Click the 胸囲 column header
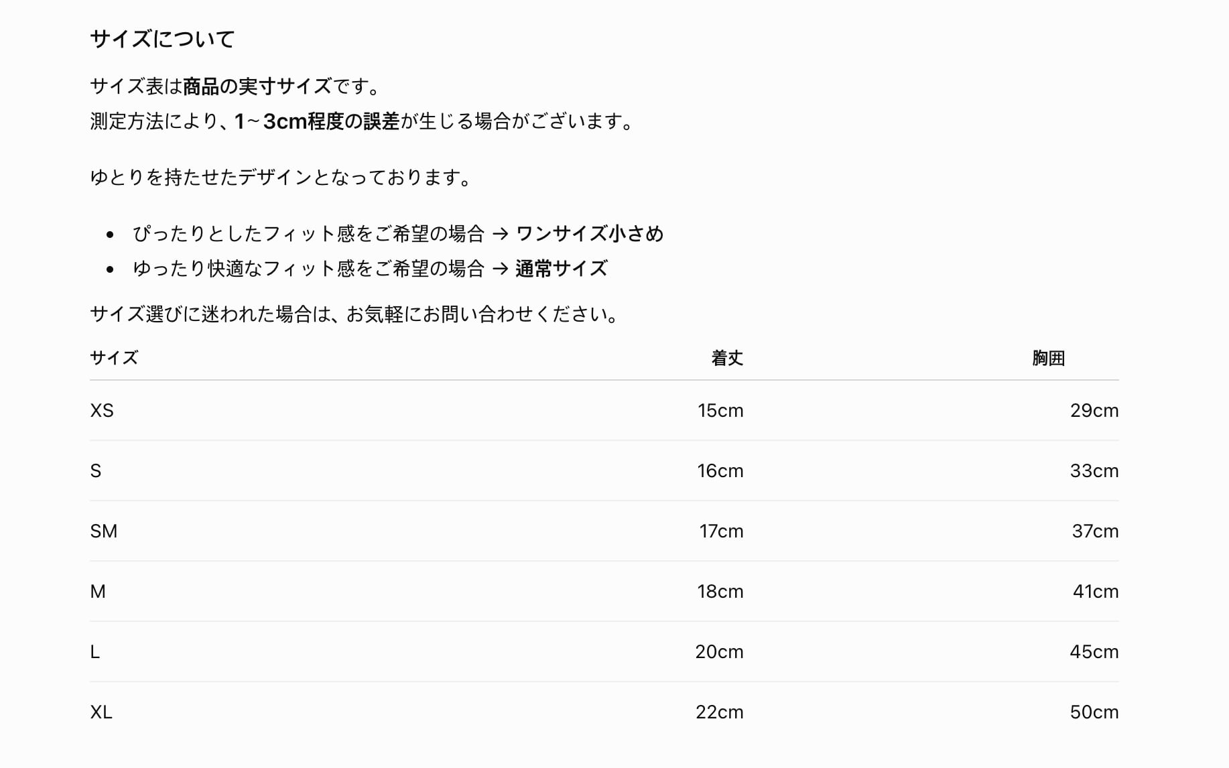 [x=1049, y=358]
